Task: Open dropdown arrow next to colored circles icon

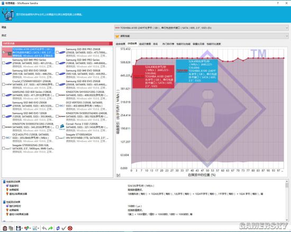Action: [x=30, y=228]
